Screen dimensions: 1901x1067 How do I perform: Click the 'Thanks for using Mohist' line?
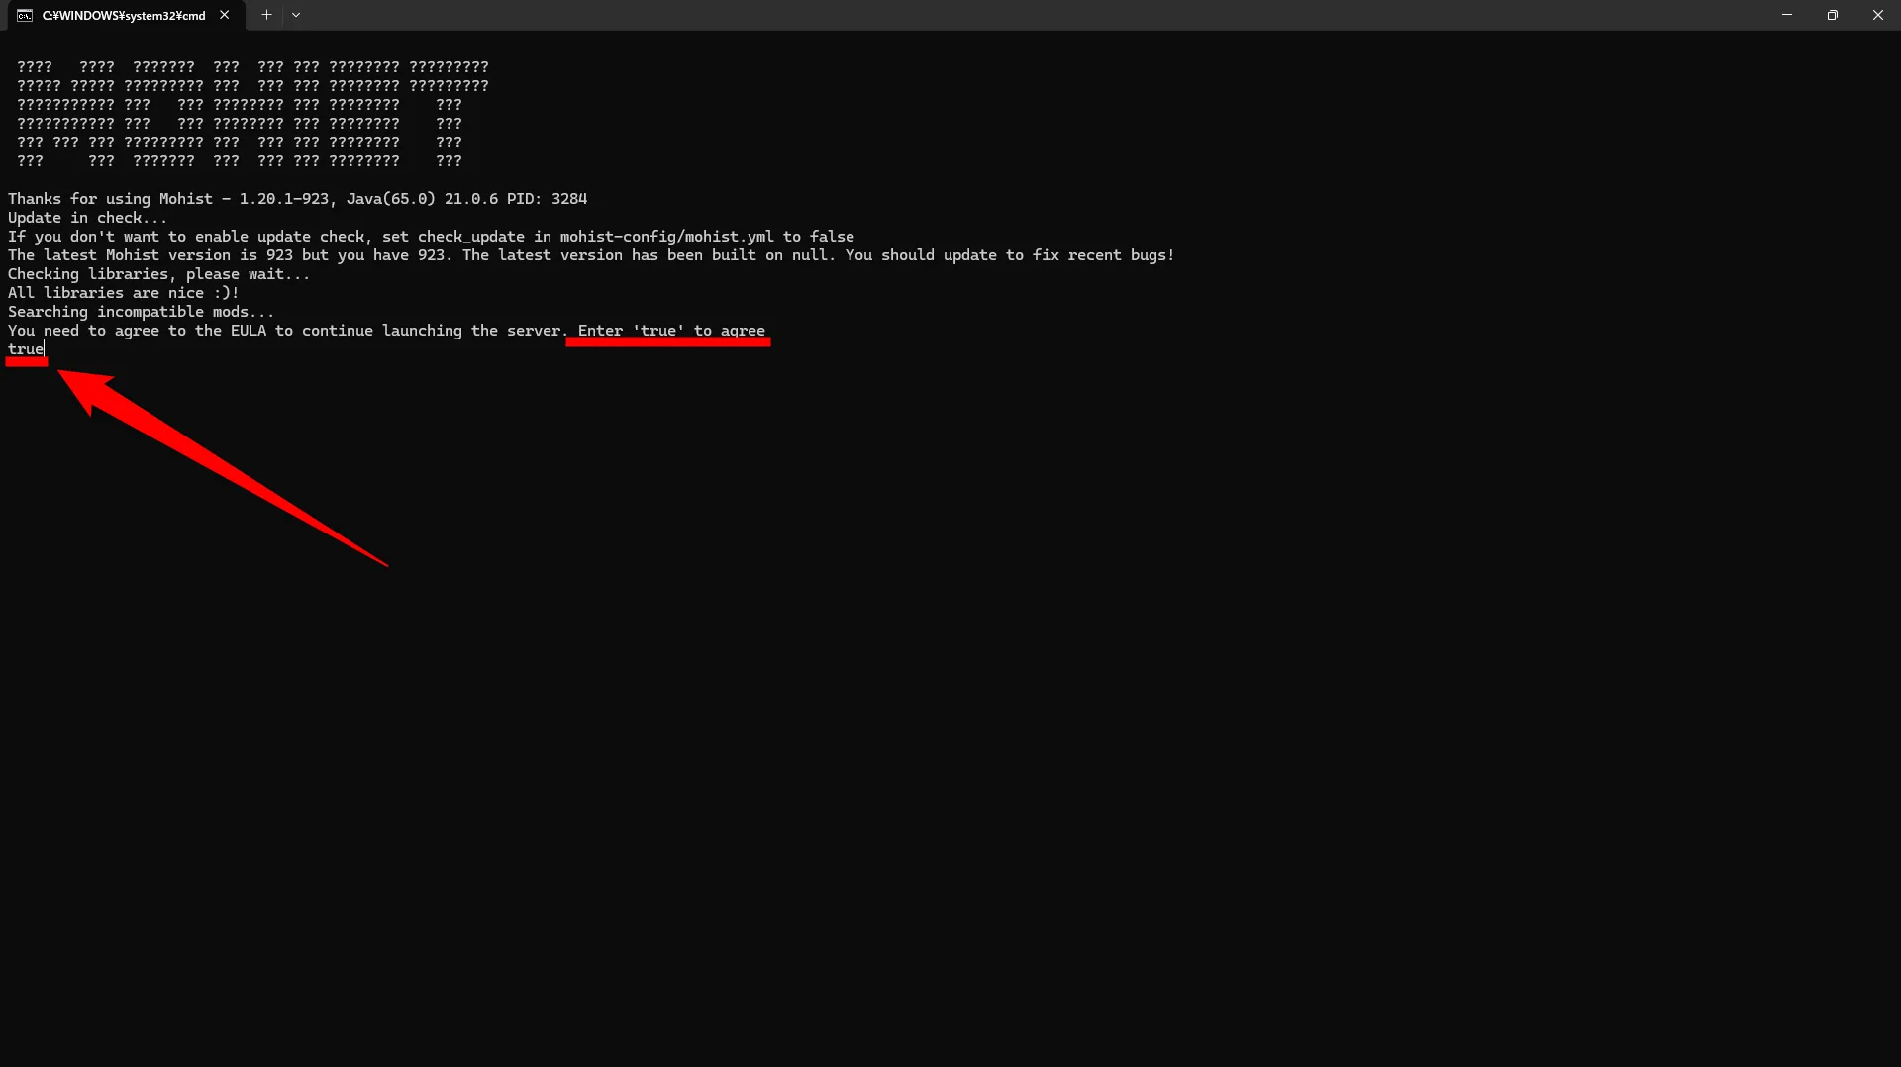click(298, 199)
